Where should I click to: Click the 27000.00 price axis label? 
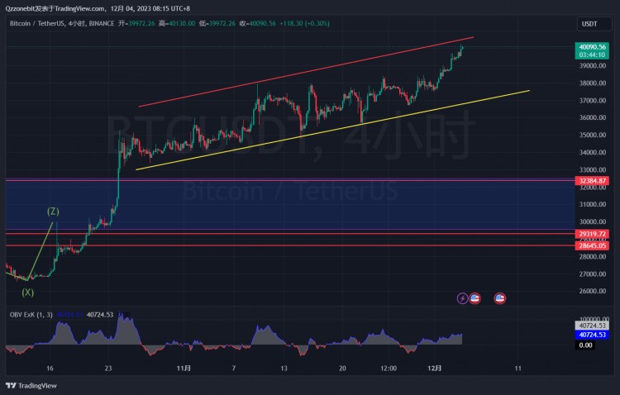coord(593,274)
